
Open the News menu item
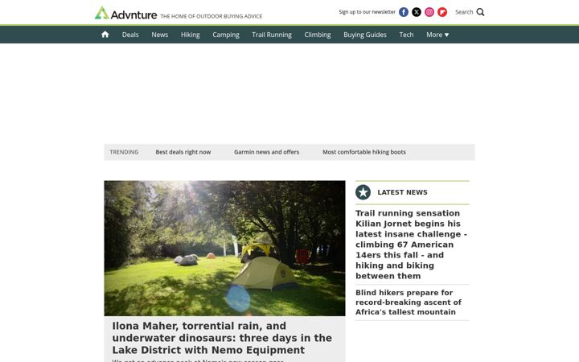click(159, 35)
